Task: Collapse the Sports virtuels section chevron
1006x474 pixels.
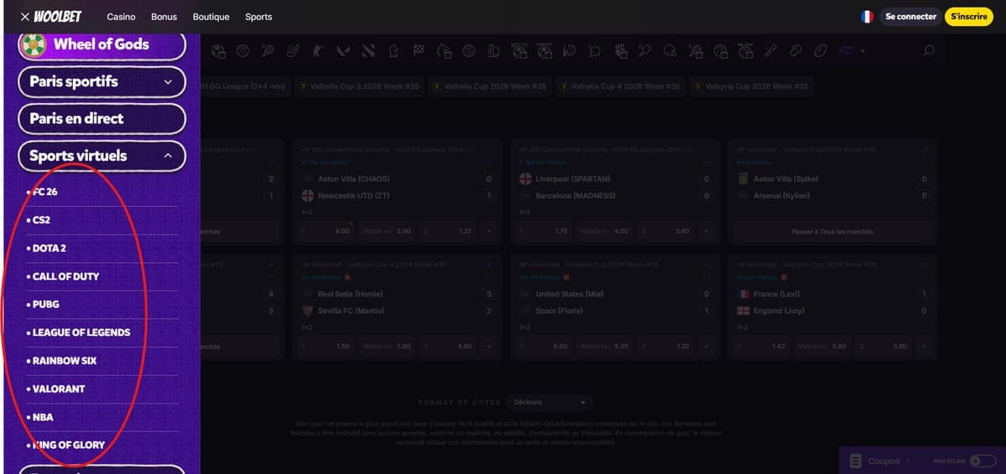Action: [168, 156]
